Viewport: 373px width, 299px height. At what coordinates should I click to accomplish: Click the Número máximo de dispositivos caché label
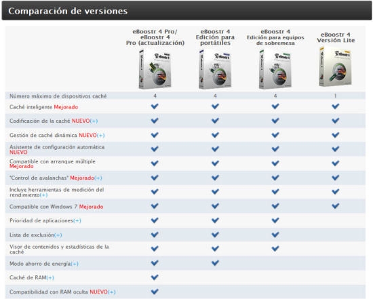[58, 96]
